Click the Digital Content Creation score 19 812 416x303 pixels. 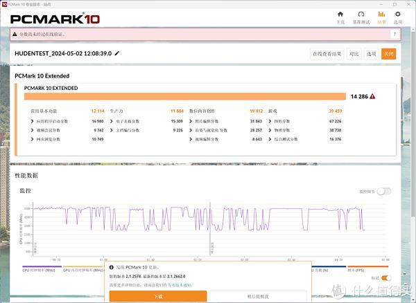[256, 111]
